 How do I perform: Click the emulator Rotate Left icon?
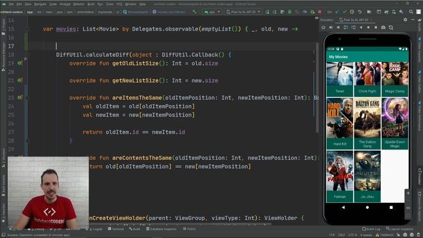tap(346, 28)
